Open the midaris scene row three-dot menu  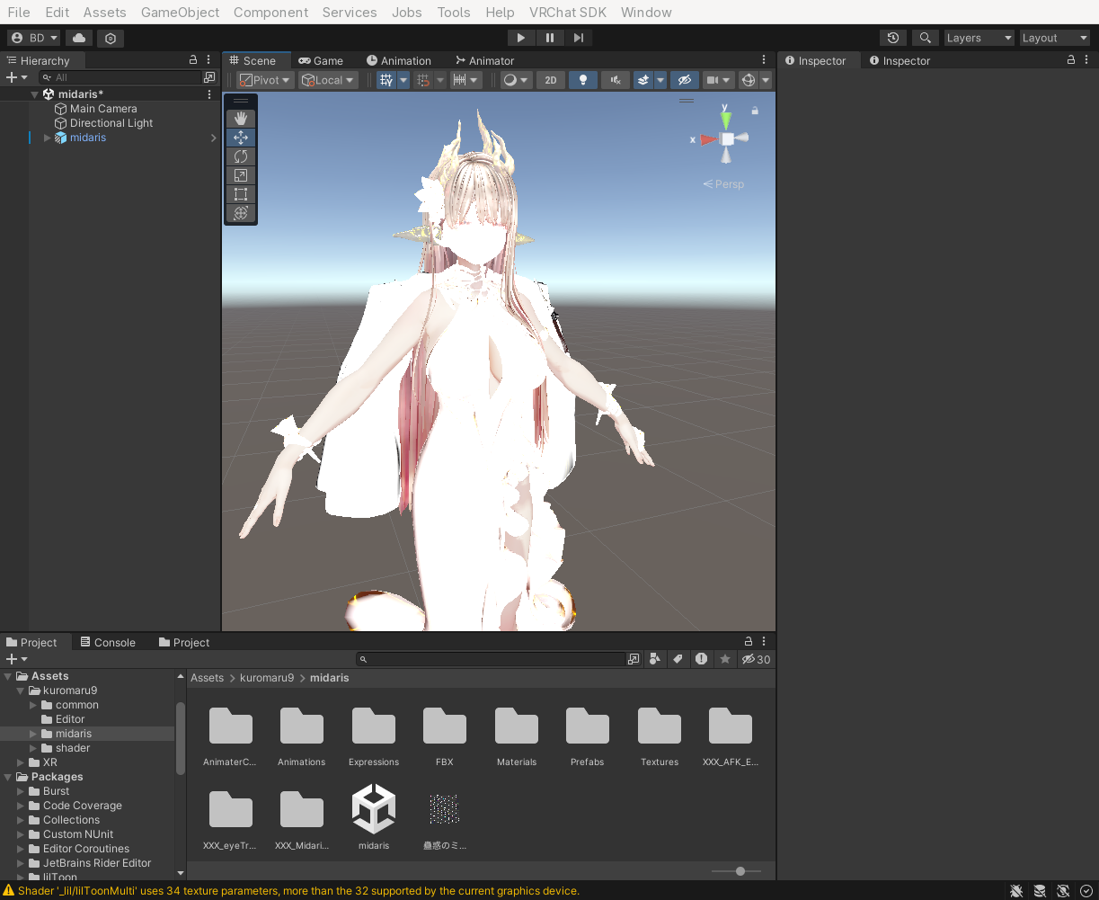[209, 94]
